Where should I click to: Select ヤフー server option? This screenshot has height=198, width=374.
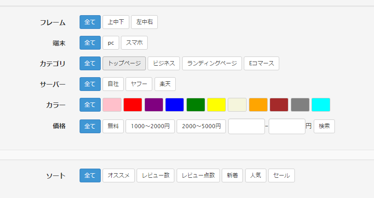coord(139,84)
